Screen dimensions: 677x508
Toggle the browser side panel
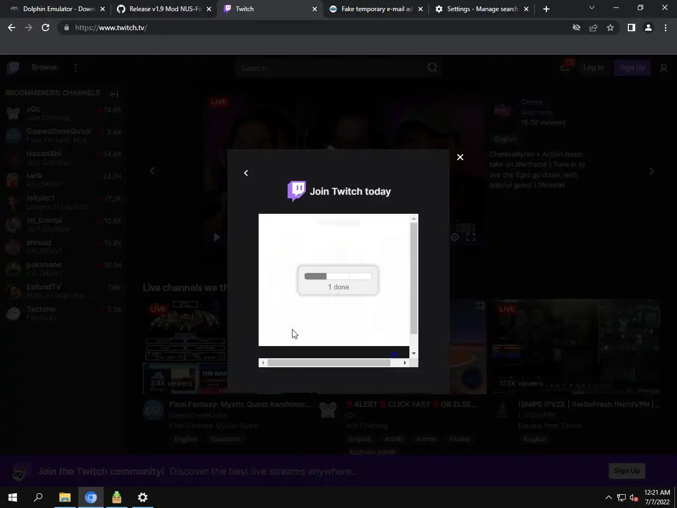(631, 28)
